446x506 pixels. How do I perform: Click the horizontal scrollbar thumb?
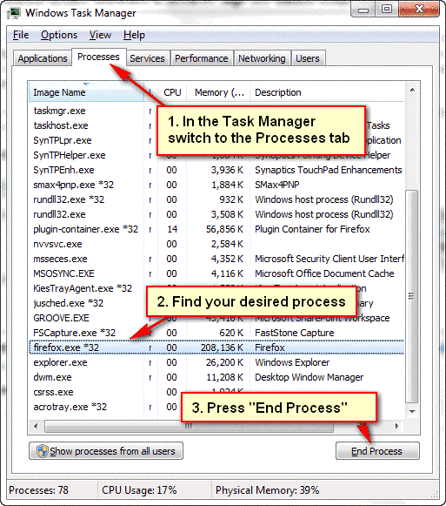(x=189, y=426)
